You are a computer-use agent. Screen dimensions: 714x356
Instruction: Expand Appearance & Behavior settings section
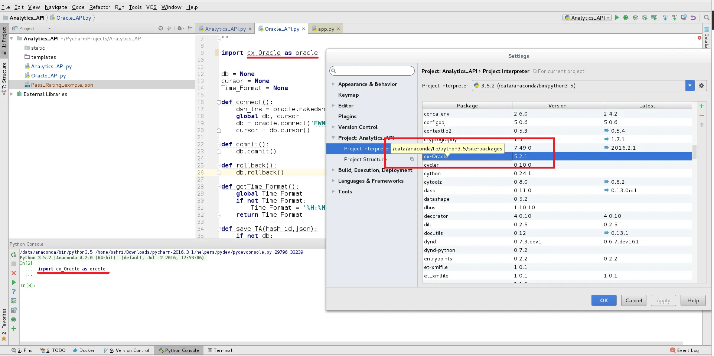(333, 84)
